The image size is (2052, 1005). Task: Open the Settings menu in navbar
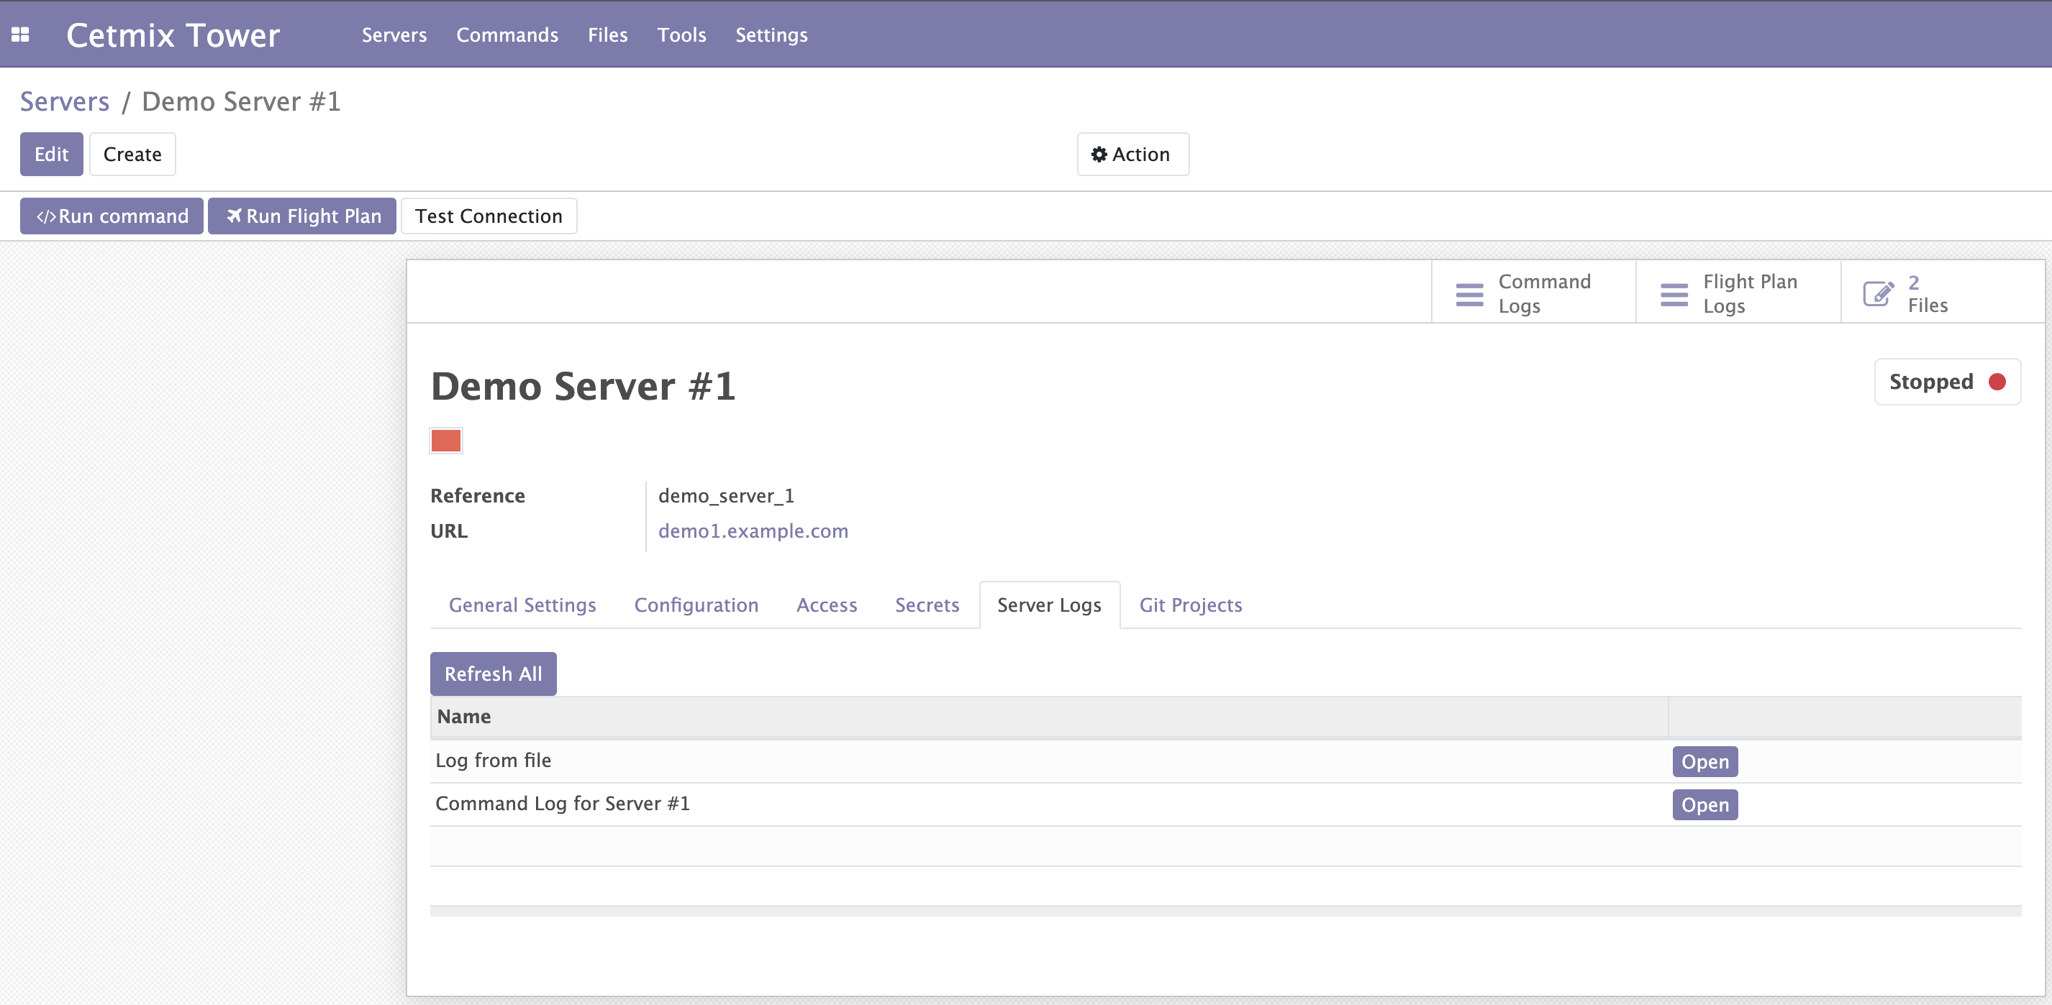click(771, 35)
